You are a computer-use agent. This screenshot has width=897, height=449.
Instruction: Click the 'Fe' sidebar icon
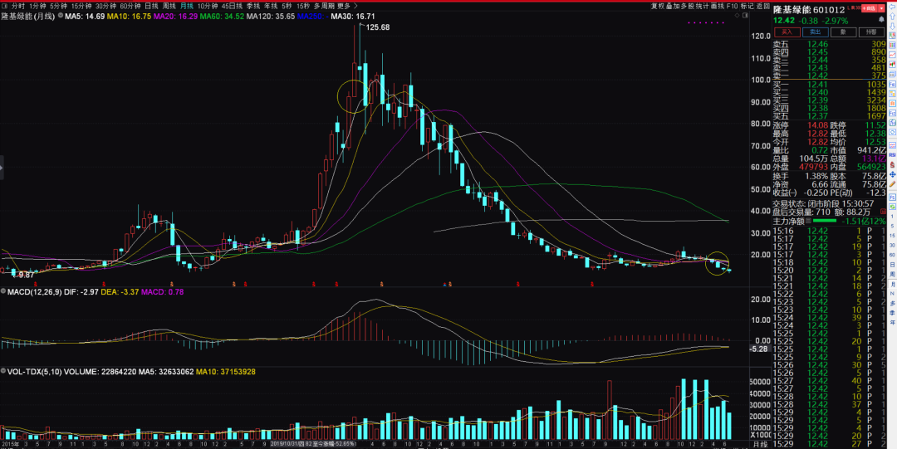pos(892,84)
